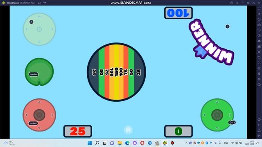The image size is (262, 147).
Task: Open File Explorer from the taskbar
Action: (120, 143)
